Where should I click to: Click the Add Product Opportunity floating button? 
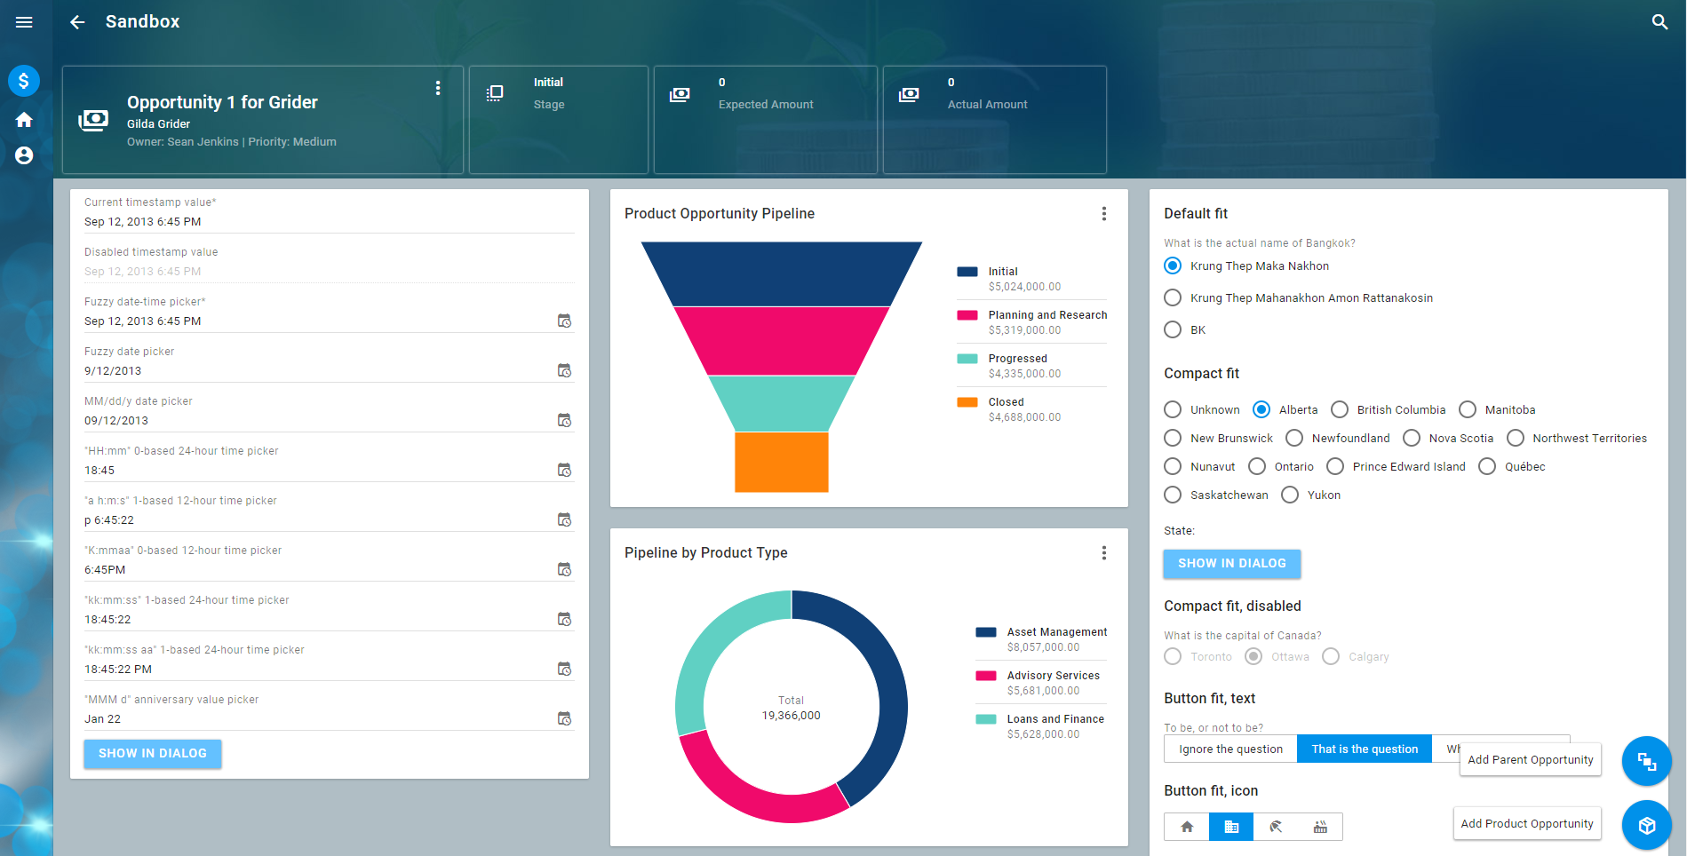1646,825
